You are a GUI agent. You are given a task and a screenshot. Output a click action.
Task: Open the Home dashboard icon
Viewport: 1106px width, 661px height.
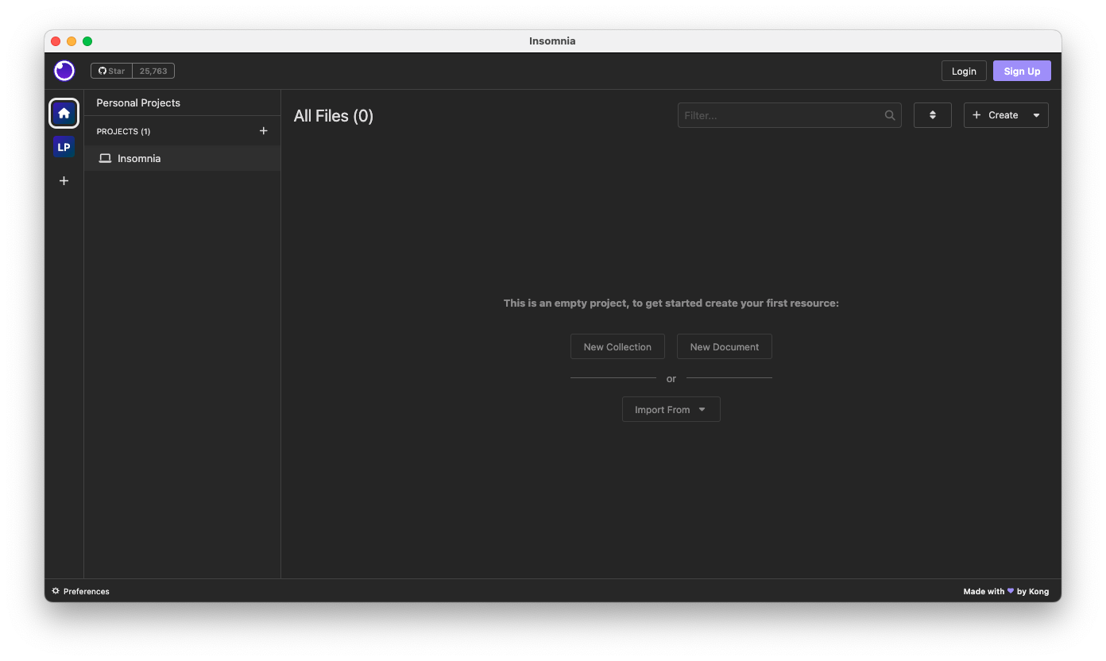(64, 113)
